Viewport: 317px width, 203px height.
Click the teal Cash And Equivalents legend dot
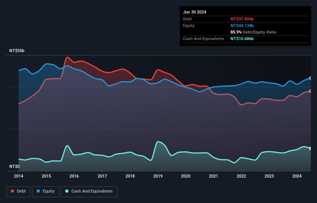click(67, 191)
